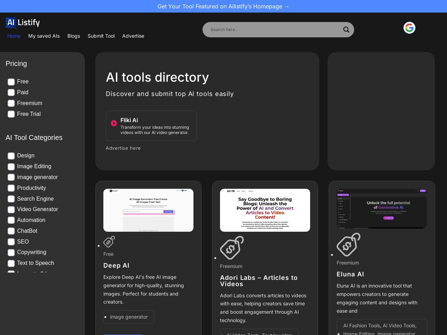Open the Blogs nav item
The width and height of the screenshot is (447, 335).
point(74,36)
